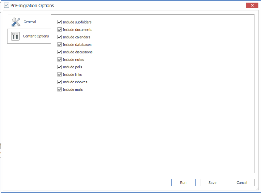Switch to the General tab
The image size is (261, 193).
29,21
